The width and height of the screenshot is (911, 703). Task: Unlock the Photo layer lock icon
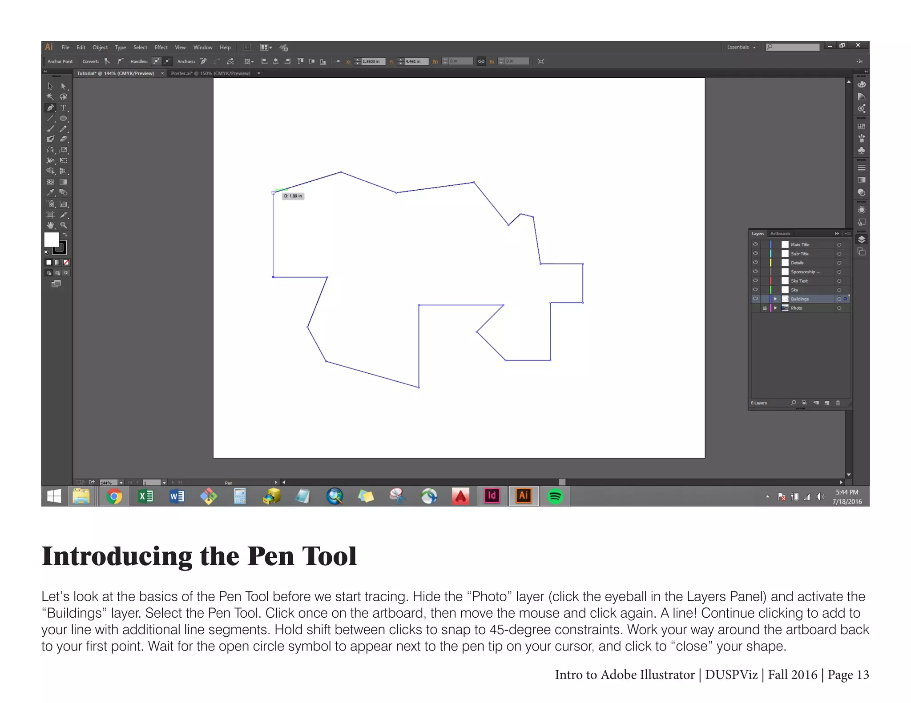[765, 308]
